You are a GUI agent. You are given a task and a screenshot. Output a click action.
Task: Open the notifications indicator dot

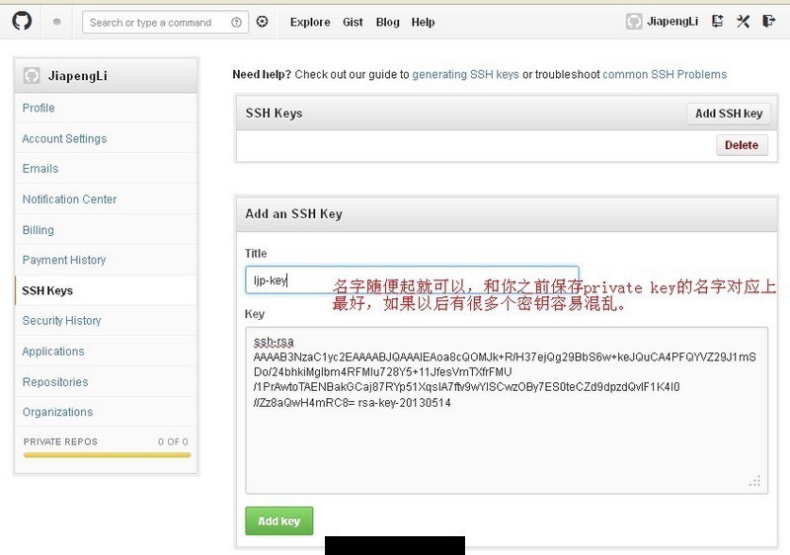coord(57,22)
